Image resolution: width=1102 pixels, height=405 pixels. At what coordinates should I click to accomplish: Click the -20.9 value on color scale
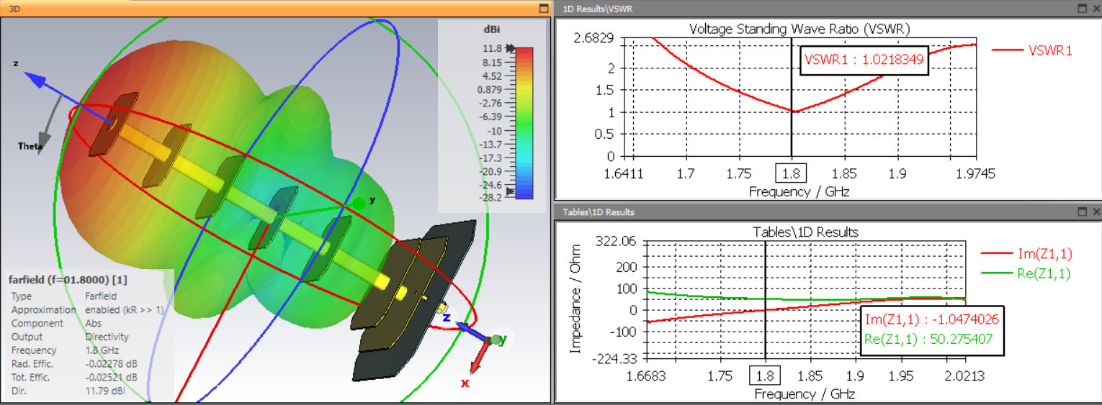(490, 171)
